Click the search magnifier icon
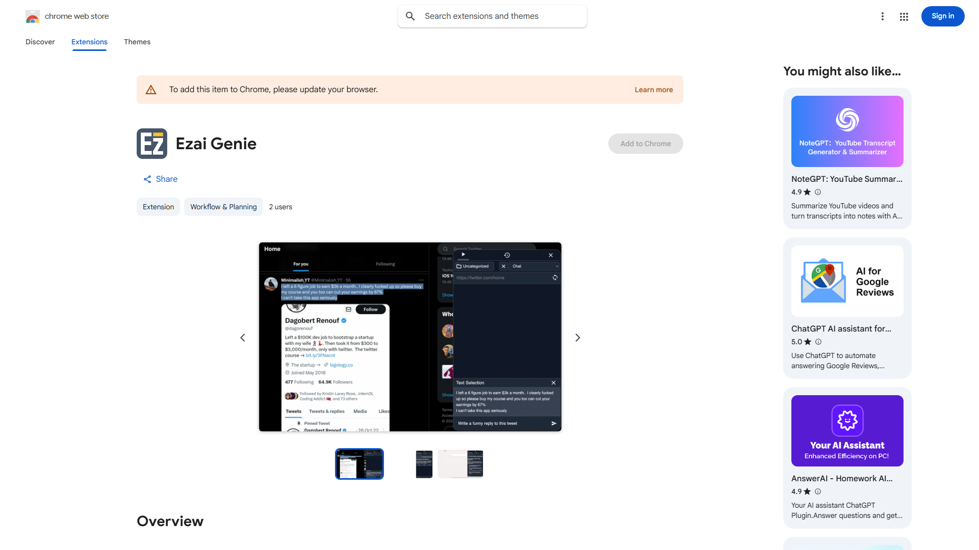Viewport: 979px width, 550px height. tap(410, 16)
